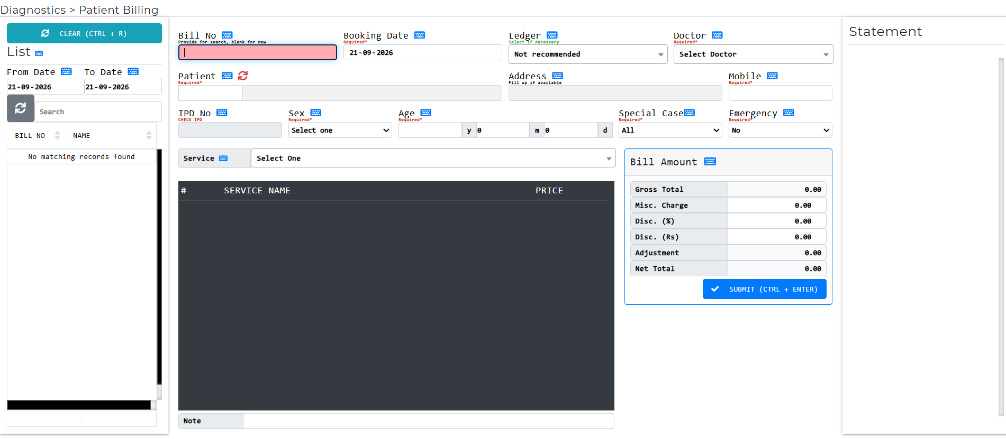Click the Gross Total value
This screenshot has height=439, width=1006.
777,189
